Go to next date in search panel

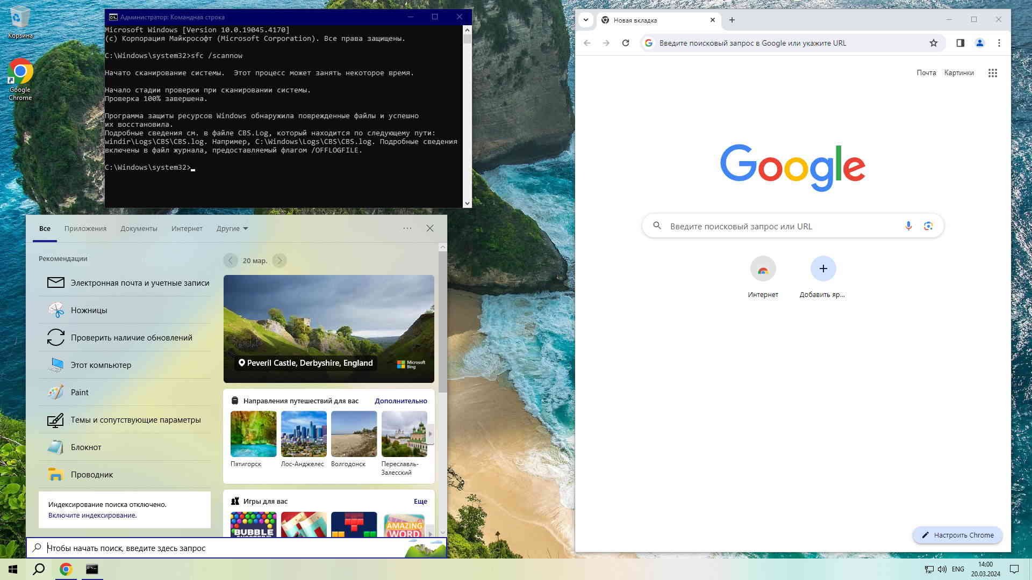click(279, 260)
